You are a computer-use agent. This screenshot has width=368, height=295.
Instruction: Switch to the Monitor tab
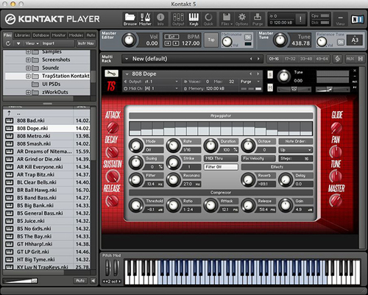point(59,35)
